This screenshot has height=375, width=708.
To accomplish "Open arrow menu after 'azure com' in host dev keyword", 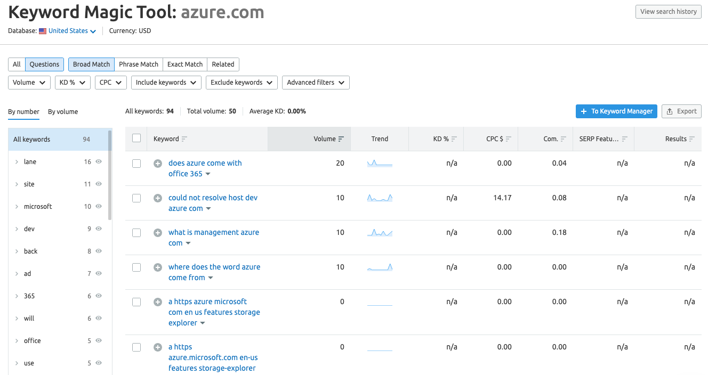I will coord(208,209).
